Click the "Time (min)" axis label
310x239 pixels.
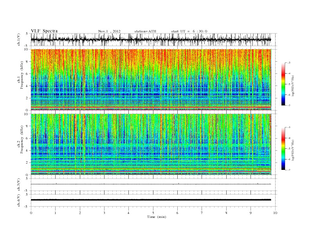[x=157, y=217]
